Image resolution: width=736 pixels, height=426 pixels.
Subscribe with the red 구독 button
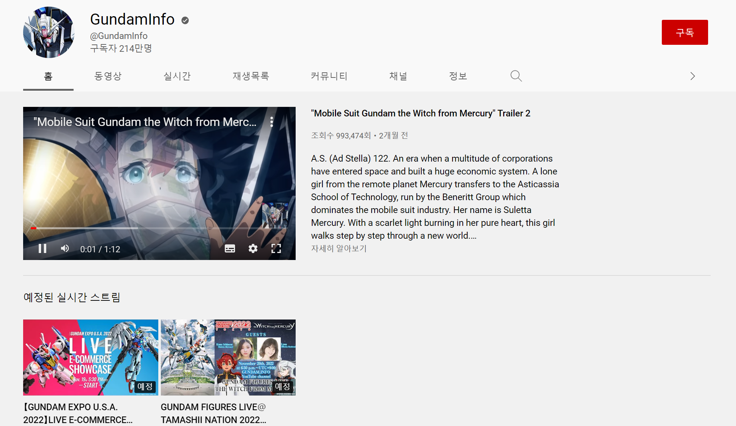point(685,32)
